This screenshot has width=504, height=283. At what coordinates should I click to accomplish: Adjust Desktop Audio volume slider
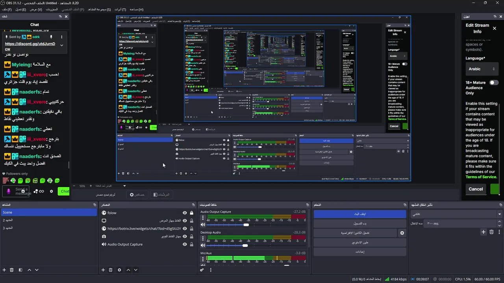tap(245, 245)
